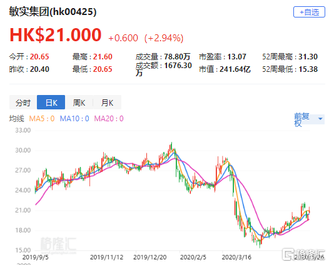Viewport: 329px width, 265px height.
Task: Click the 2019/11/12 date axis label
Action: click(x=106, y=257)
